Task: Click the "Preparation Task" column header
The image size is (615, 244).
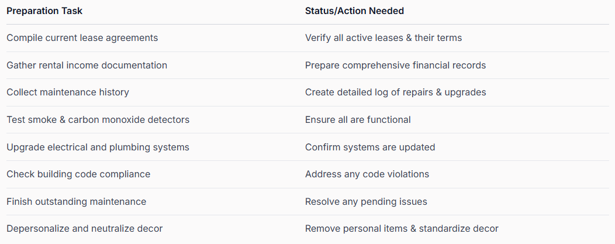Action: pos(44,11)
